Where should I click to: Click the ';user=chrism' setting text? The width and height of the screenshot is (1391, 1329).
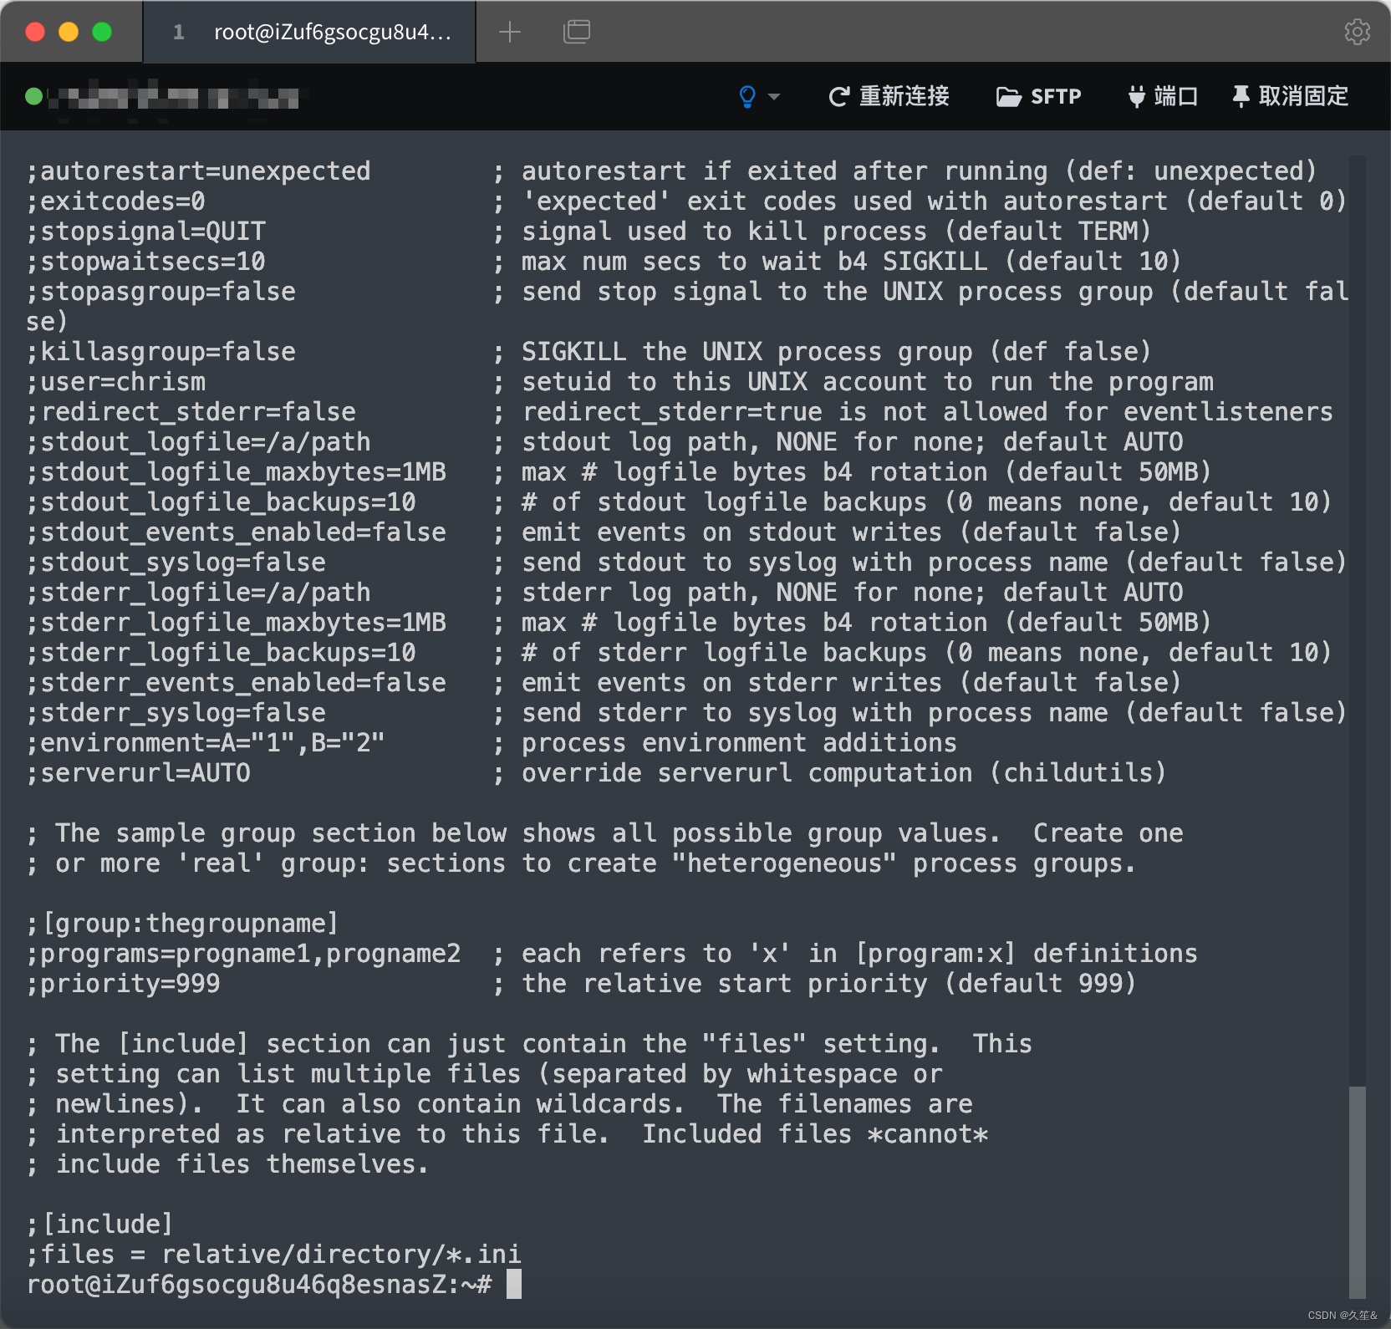(115, 381)
